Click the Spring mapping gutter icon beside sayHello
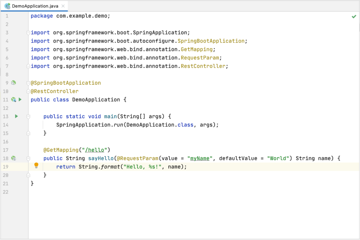360x240 pixels. tap(14, 158)
